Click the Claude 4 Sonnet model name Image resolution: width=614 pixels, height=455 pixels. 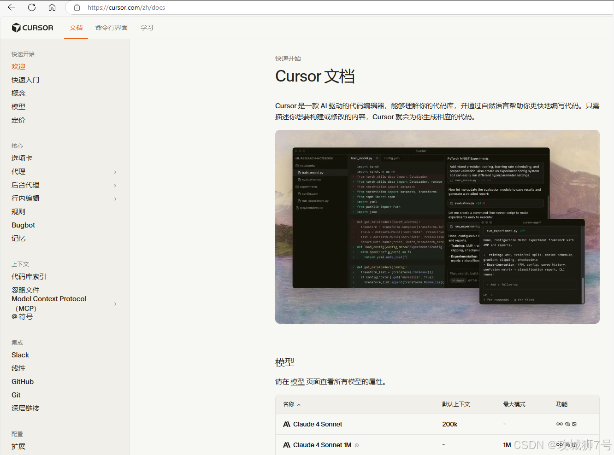coord(318,424)
